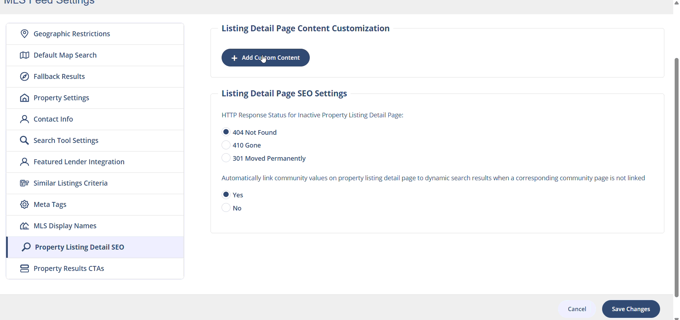Click the MLS Display Names house-chart icon

[24, 226]
